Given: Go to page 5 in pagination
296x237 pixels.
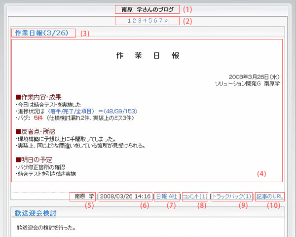Looking at the screenshot, I should (x=150, y=20).
